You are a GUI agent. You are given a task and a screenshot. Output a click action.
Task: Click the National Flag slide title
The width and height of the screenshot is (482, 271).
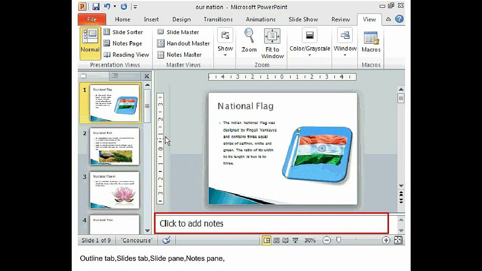tap(246, 106)
